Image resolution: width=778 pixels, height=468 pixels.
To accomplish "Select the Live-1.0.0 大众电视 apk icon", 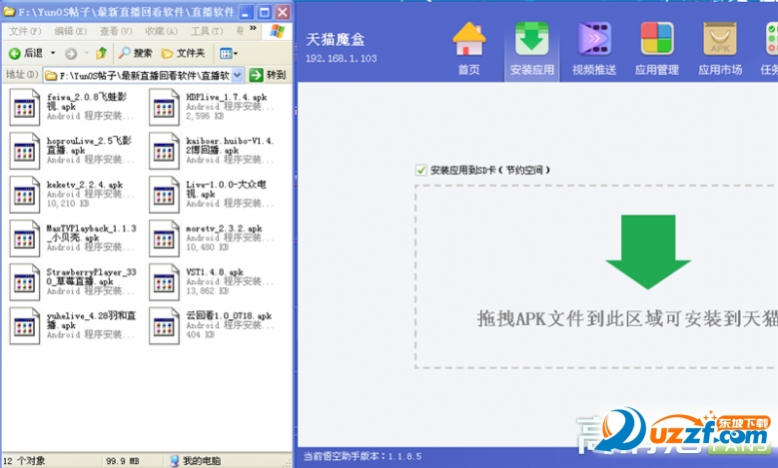I will (x=164, y=195).
